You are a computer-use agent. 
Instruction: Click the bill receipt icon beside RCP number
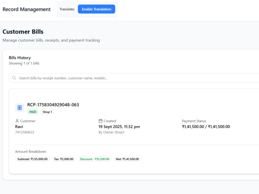click(20, 108)
